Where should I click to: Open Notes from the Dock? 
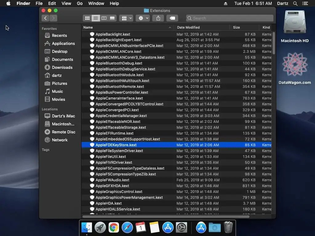pyautogui.click(x=154, y=228)
